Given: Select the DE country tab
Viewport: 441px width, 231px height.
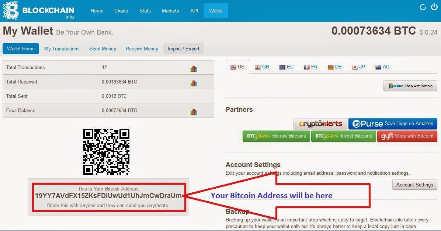Looking at the screenshot, I should tap(335, 67).
